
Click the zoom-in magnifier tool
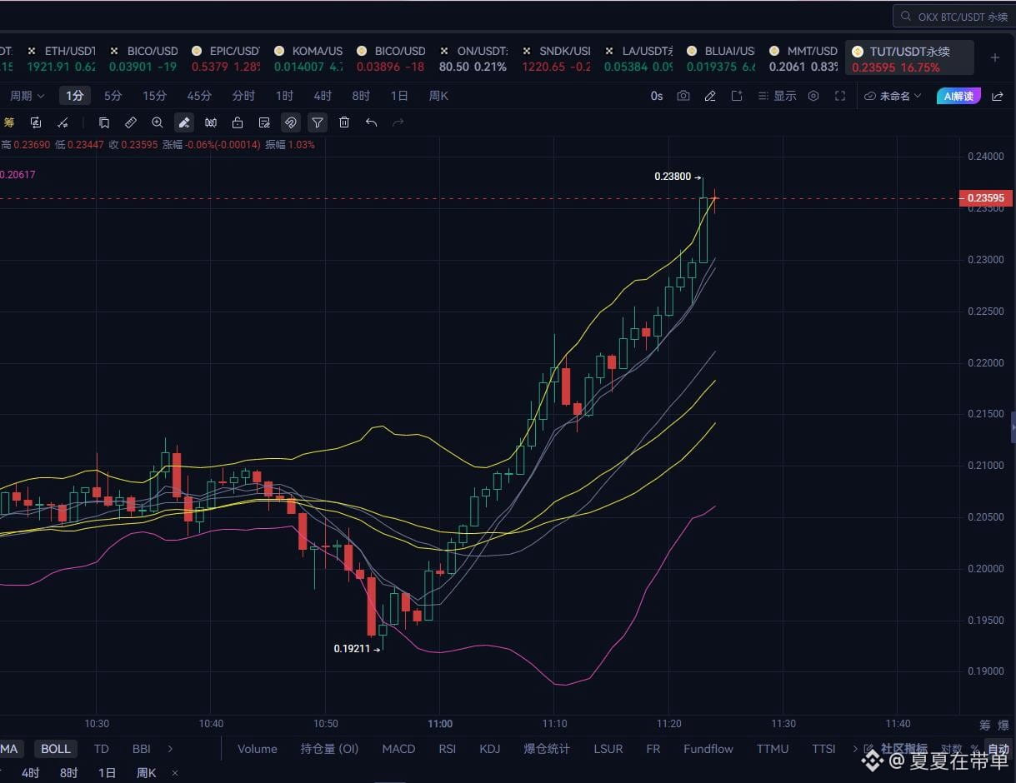(x=158, y=122)
